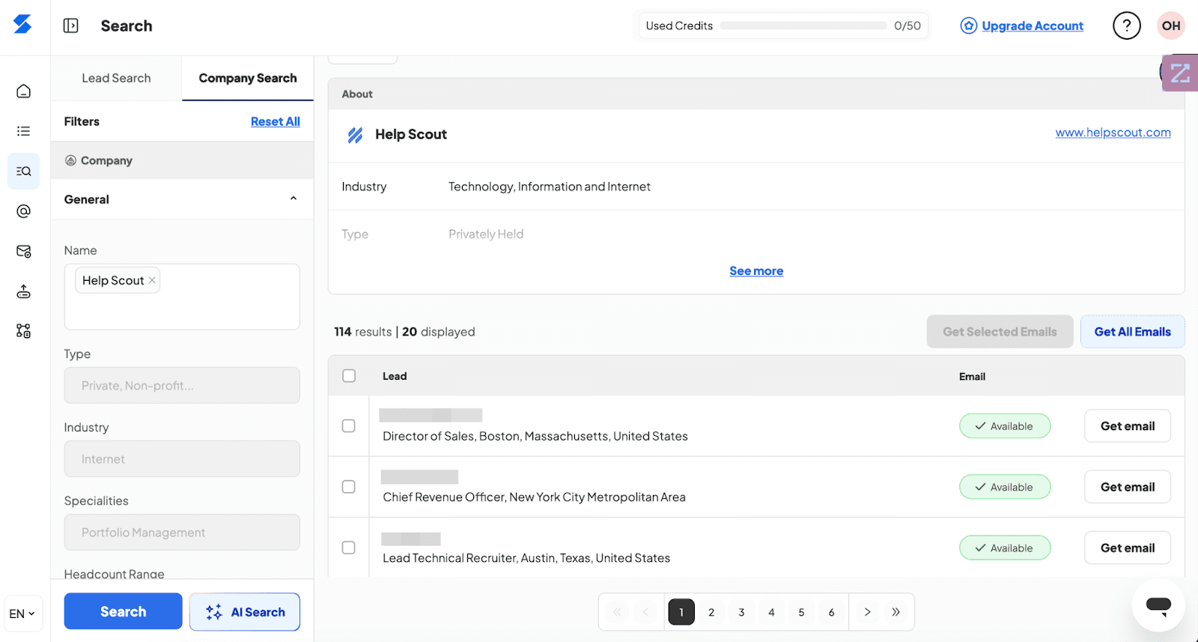1198x642 pixels.
Task: Click the home icon in left sidebar
Action: click(x=23, y=91)
